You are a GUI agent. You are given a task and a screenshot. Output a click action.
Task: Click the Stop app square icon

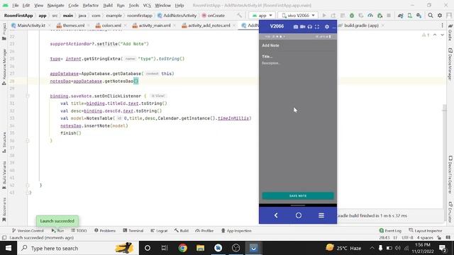(389, 16)
